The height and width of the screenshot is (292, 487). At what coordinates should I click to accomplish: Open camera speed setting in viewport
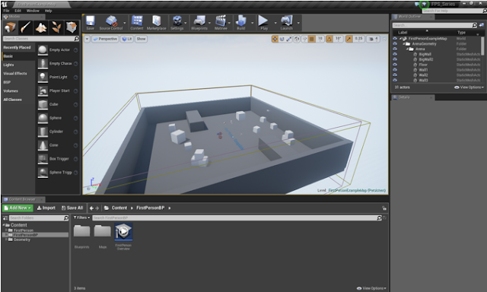tap(373, 39)
